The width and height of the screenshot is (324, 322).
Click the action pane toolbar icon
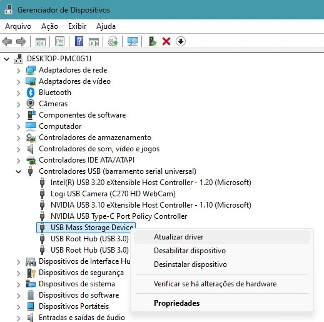(x=94, y=41)
